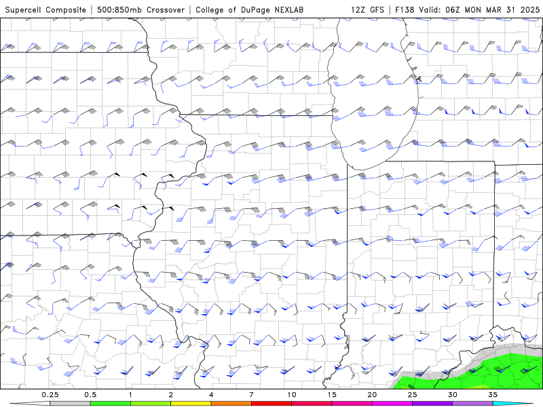
Task: Click the legend value "7"
Action: click(x=251, y=395)
